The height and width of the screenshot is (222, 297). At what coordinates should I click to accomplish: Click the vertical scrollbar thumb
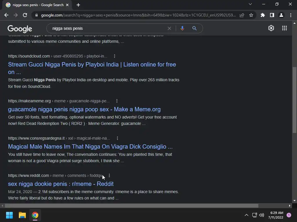[294, 100]
